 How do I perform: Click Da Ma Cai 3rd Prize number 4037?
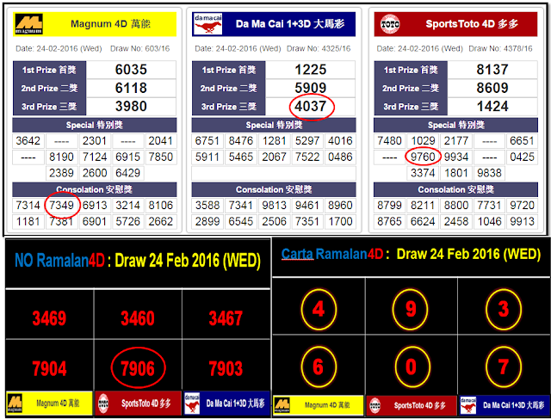coord(311,106)
